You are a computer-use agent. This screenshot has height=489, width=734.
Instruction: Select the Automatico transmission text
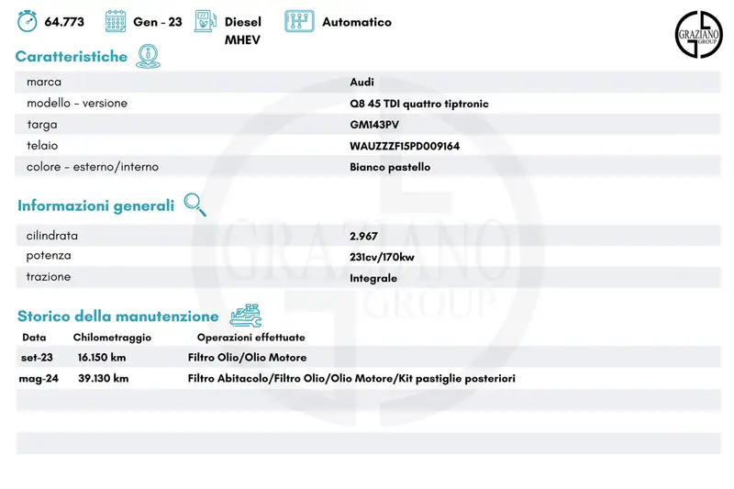point(357,22)
